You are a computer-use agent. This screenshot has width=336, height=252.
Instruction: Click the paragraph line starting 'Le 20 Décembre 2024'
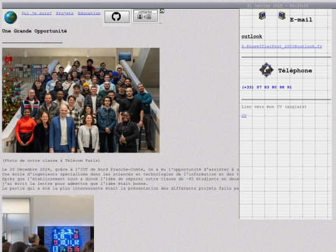tap(121, 169)
